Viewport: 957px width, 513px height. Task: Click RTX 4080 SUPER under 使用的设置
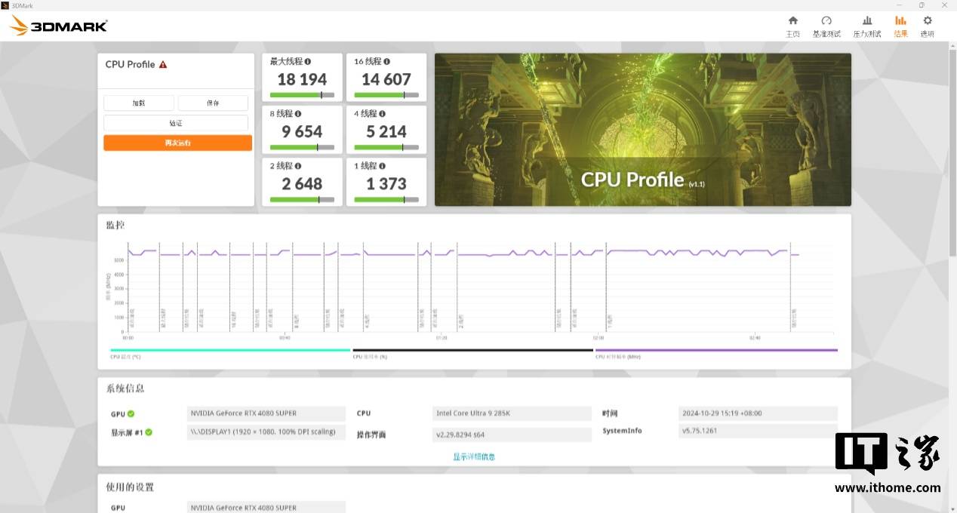click(266, 507)
